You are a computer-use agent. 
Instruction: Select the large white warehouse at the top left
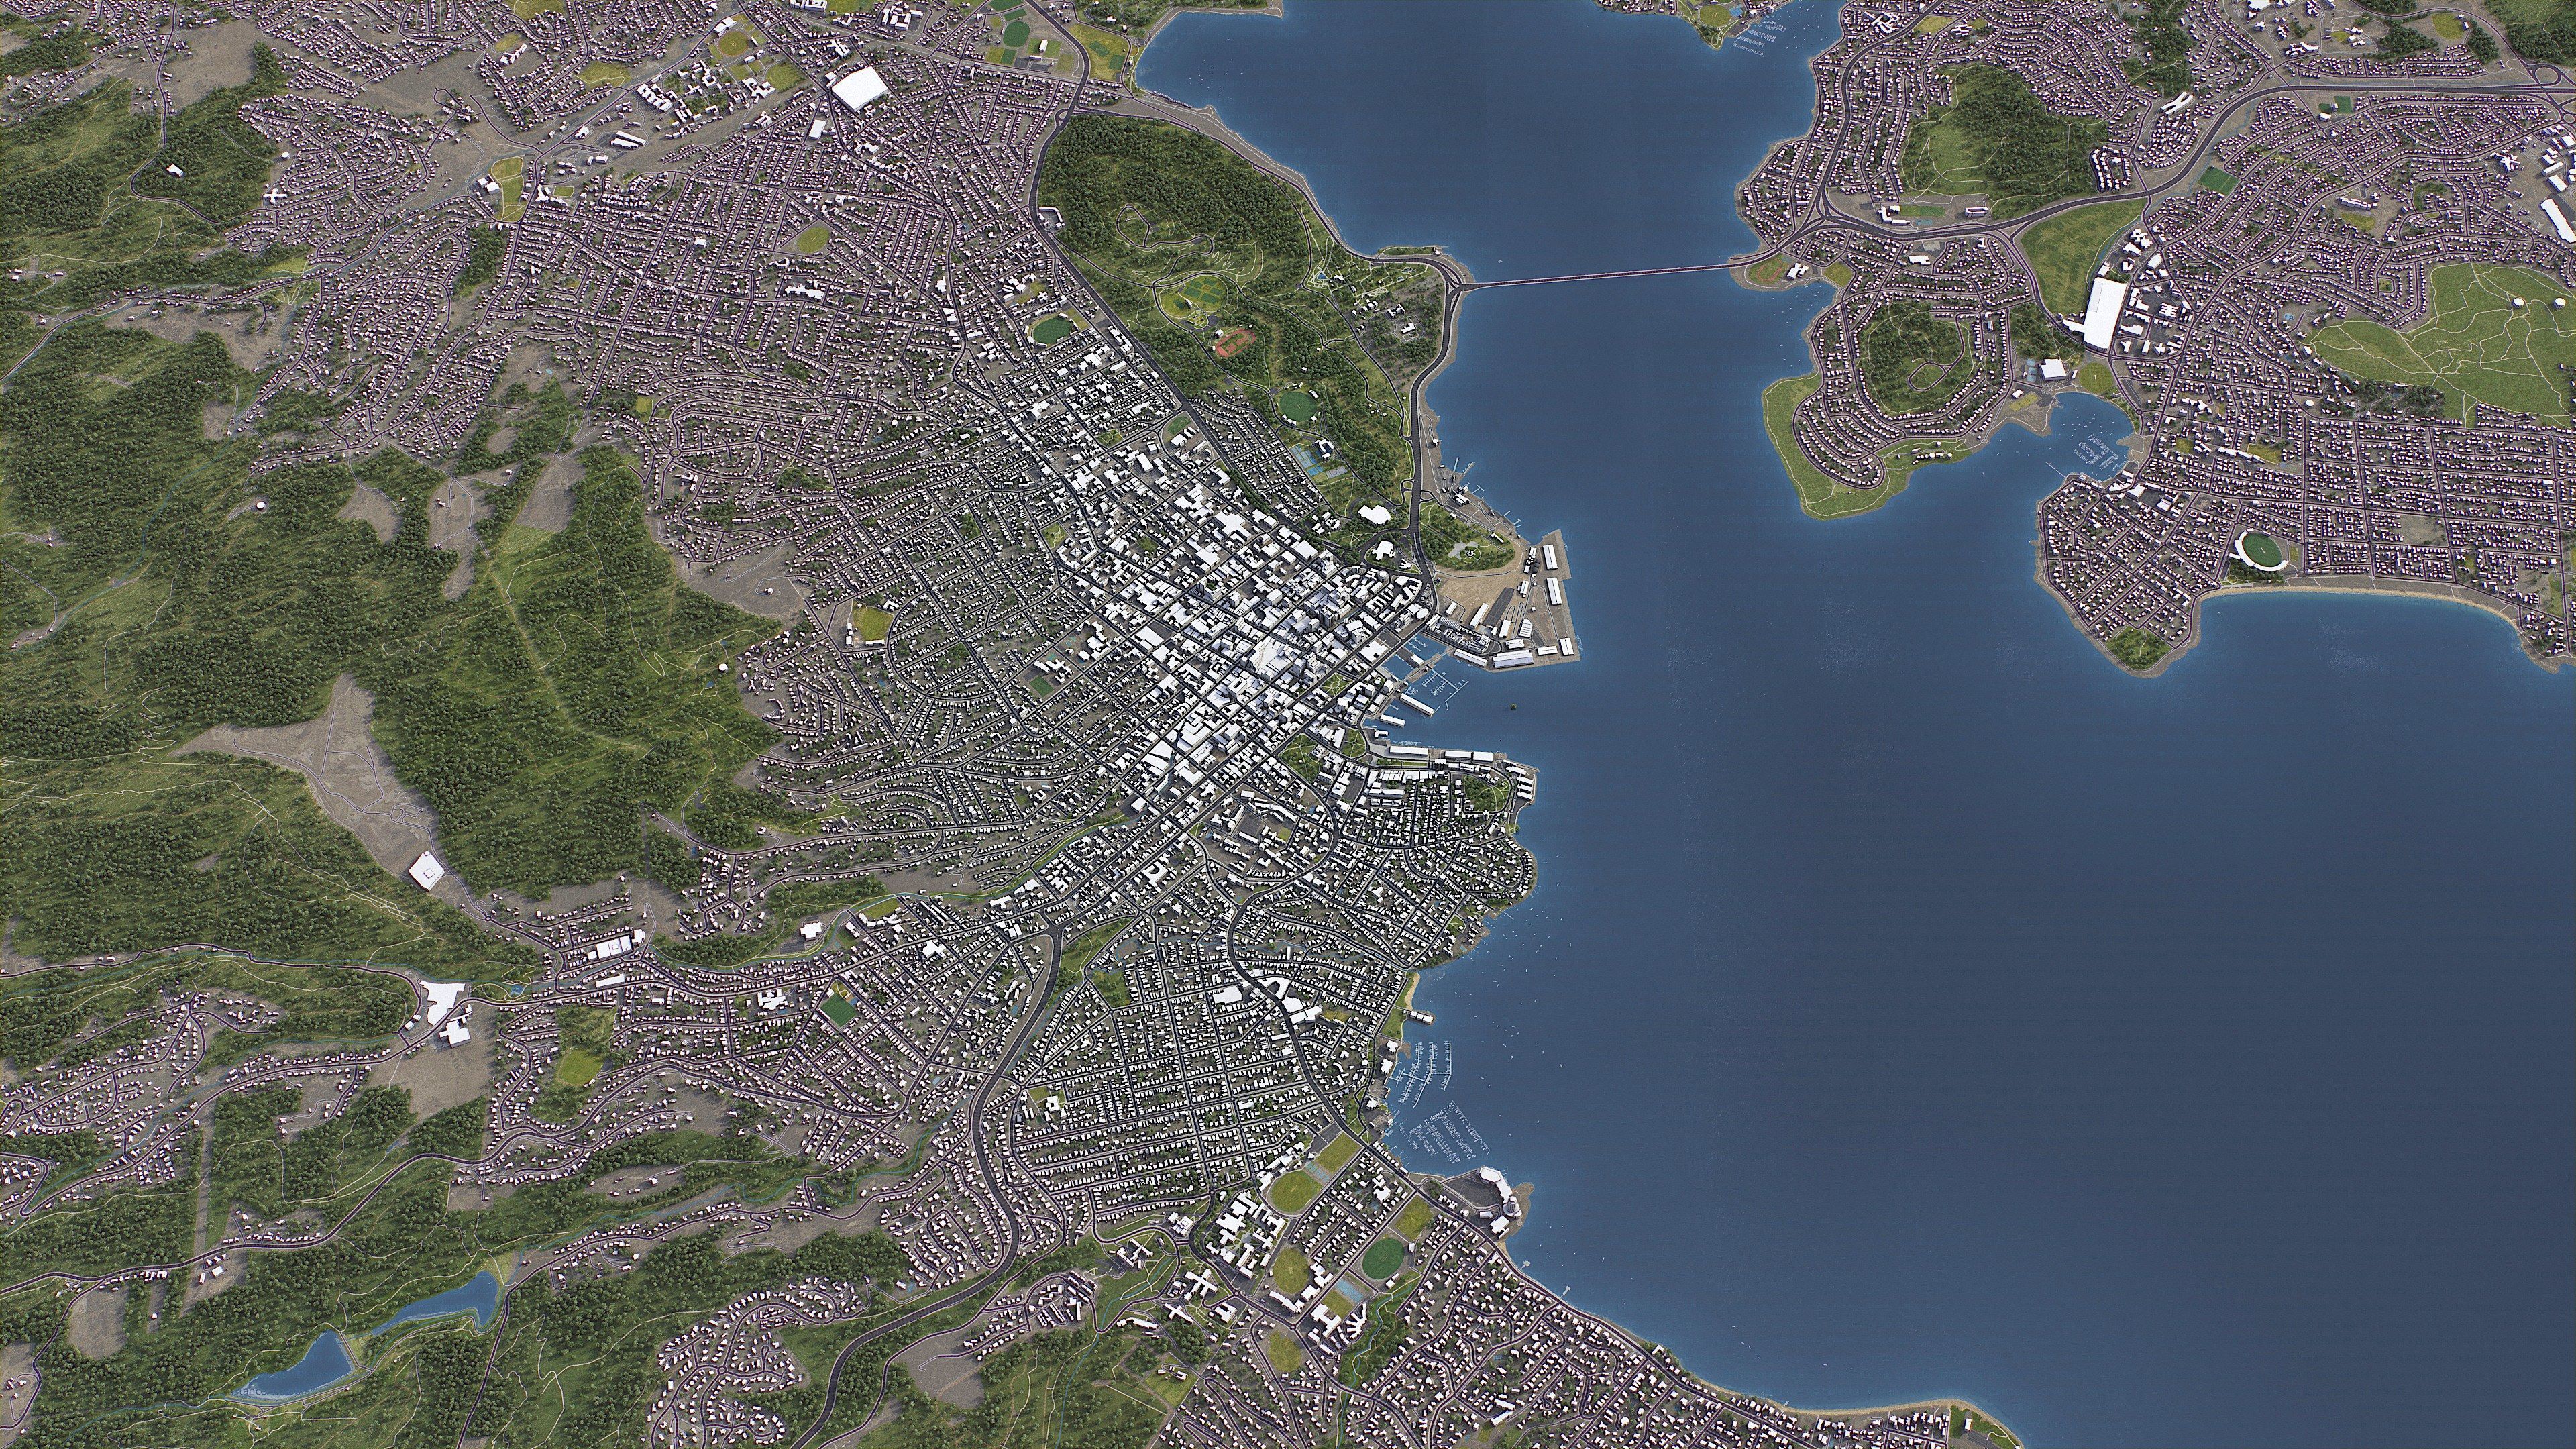tap(860, 88)
